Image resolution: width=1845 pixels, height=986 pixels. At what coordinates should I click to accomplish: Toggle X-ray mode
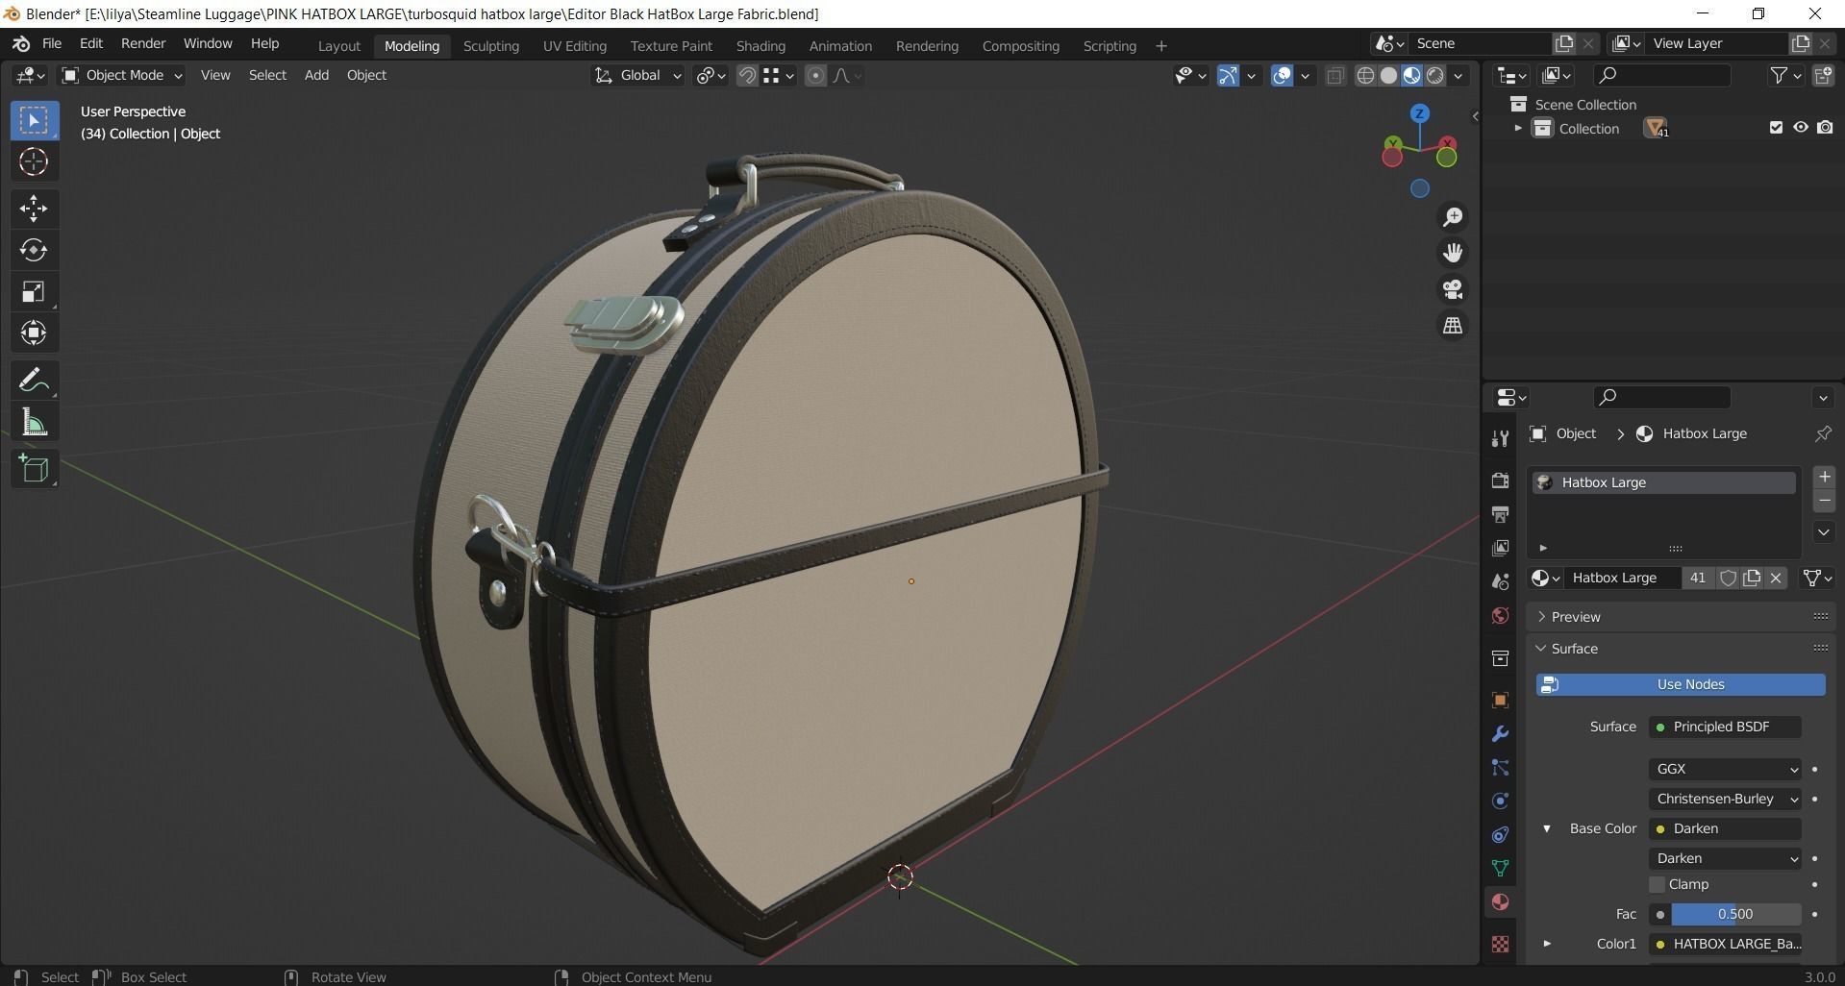point(1334,75)
